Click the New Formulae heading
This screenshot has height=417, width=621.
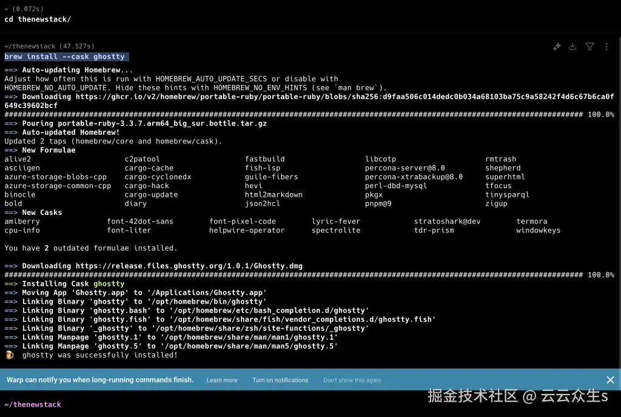click(49, 151)
